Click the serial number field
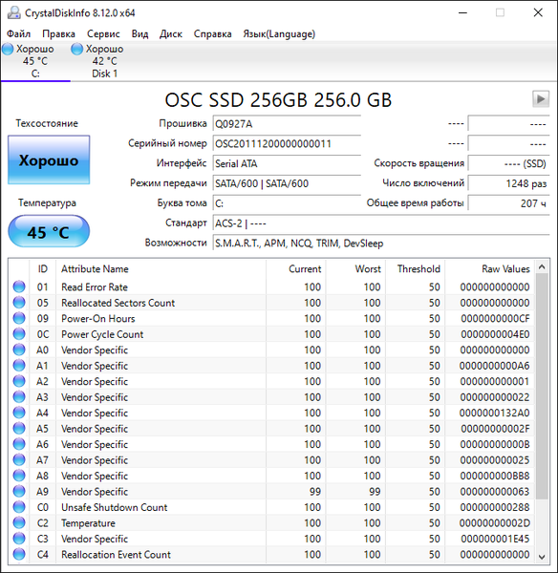 287,143
